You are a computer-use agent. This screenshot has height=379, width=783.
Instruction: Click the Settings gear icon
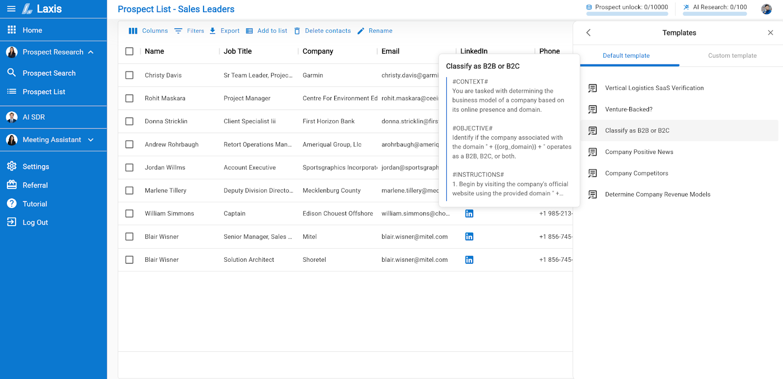pos(12,166)
